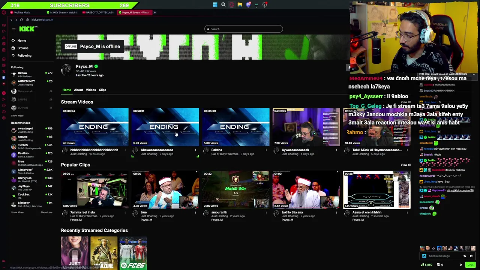480x270 pixels.
Task: Open OBS from the taskbar
Action: coord(265,4)
